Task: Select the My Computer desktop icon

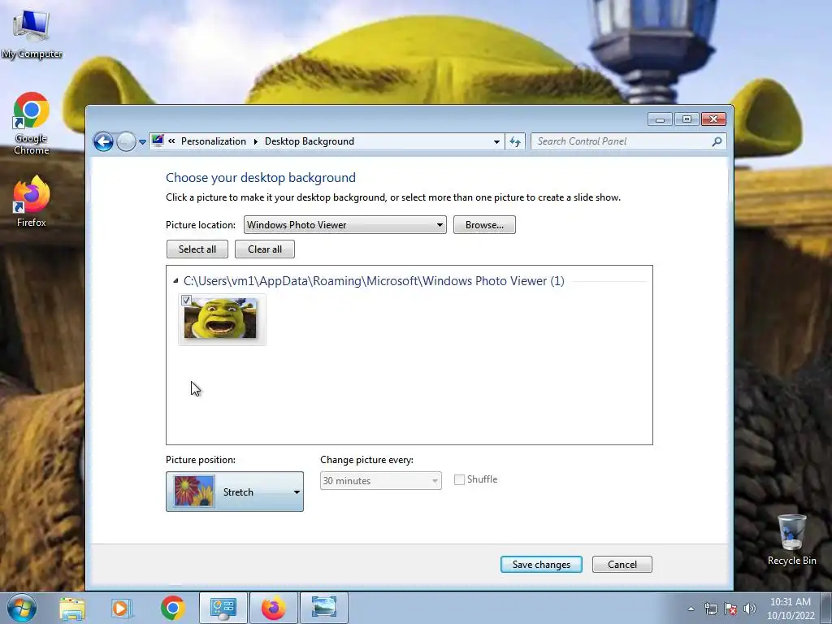Action: 32,35
